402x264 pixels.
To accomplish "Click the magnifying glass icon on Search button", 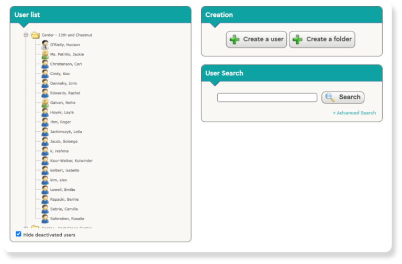I will 330,97.
